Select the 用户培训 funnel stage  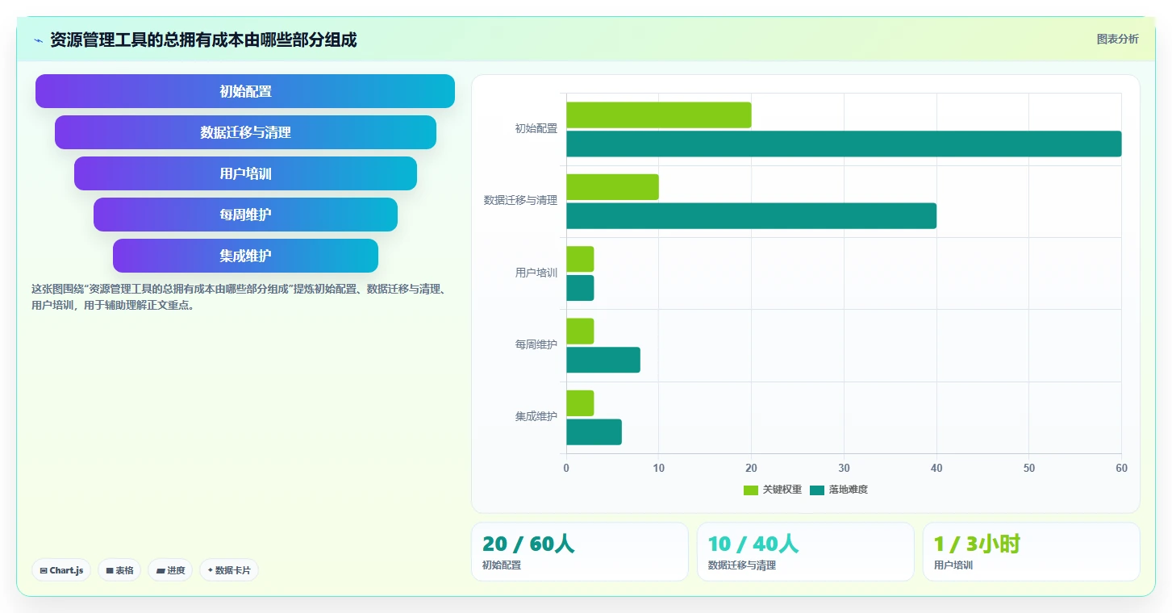point(245,173)
